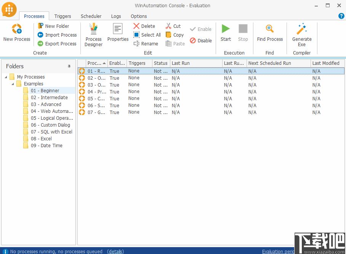Open the (details) link in status bar
346x254 pixels.
(115, 251)
